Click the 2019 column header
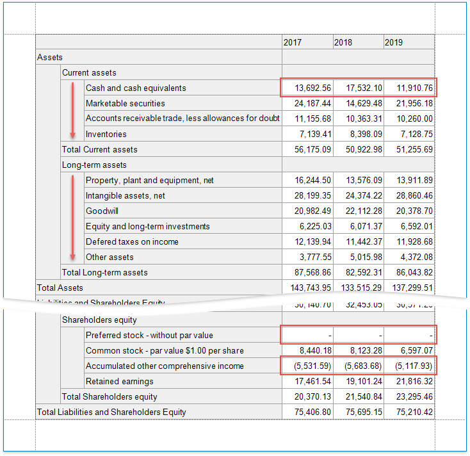Viewport: 470px width, 456px height. coord(408,42)
